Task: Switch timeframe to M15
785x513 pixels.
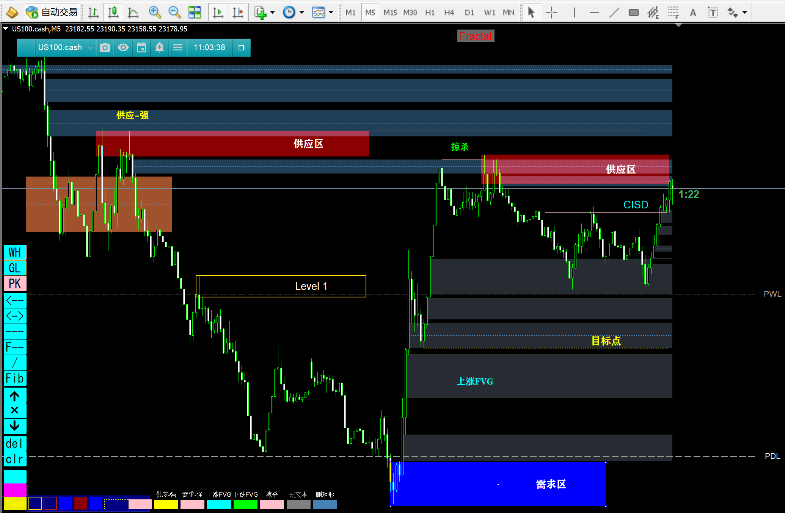Action: click(390, 13)
